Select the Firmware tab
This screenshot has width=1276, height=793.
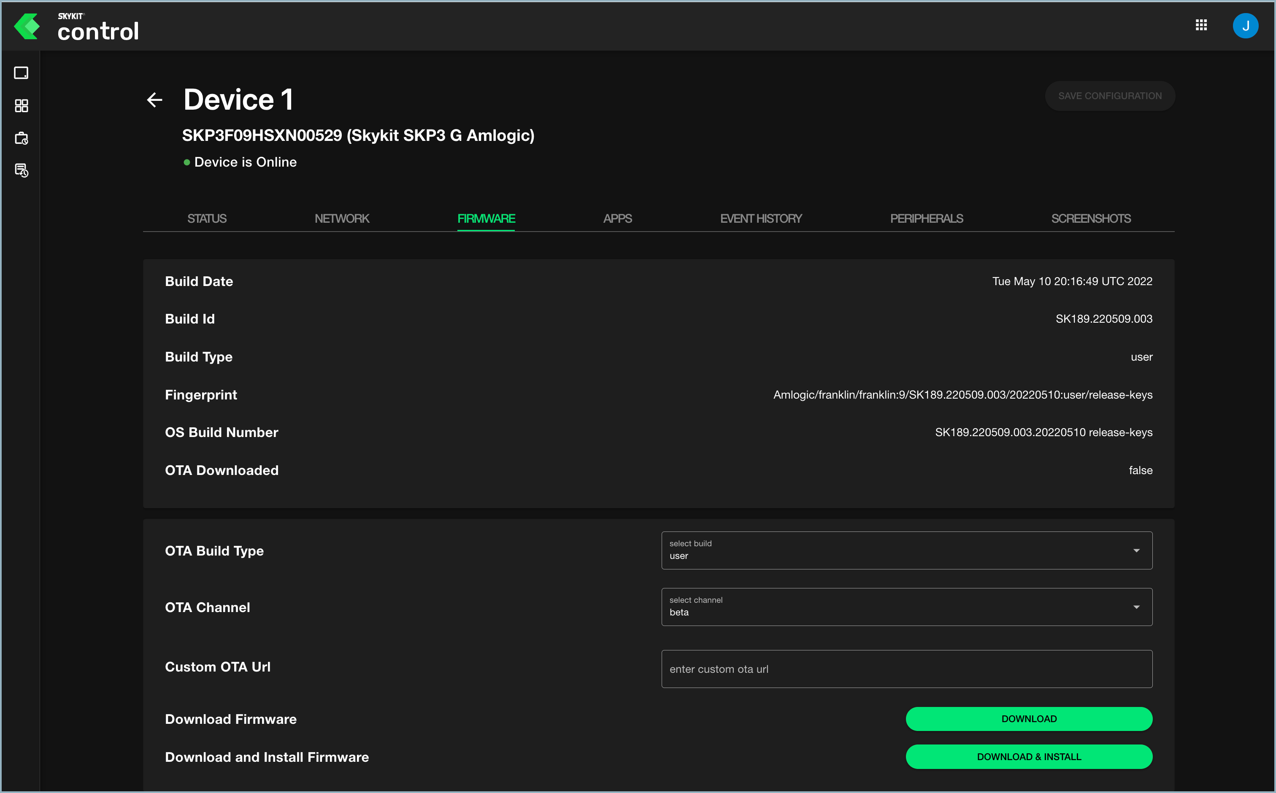486,218
